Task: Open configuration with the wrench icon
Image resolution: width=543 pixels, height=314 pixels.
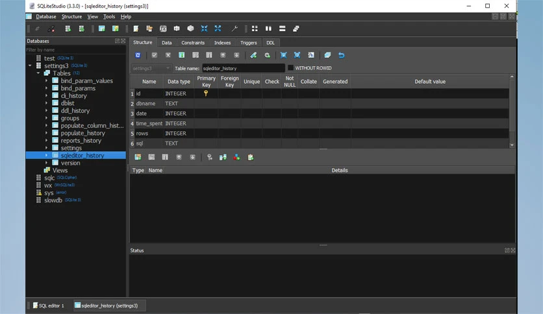Action: pos(234,29)
